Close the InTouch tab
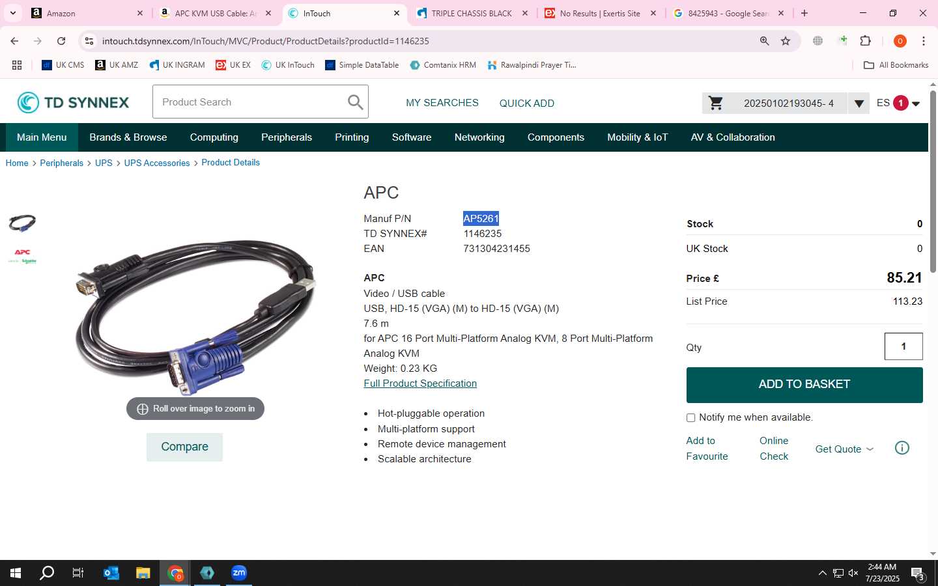The height and width of the screenshot is (586, 938). 397,13
